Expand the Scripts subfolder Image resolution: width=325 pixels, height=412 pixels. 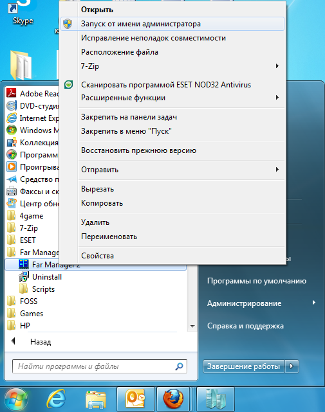click(x=37, y=289)
